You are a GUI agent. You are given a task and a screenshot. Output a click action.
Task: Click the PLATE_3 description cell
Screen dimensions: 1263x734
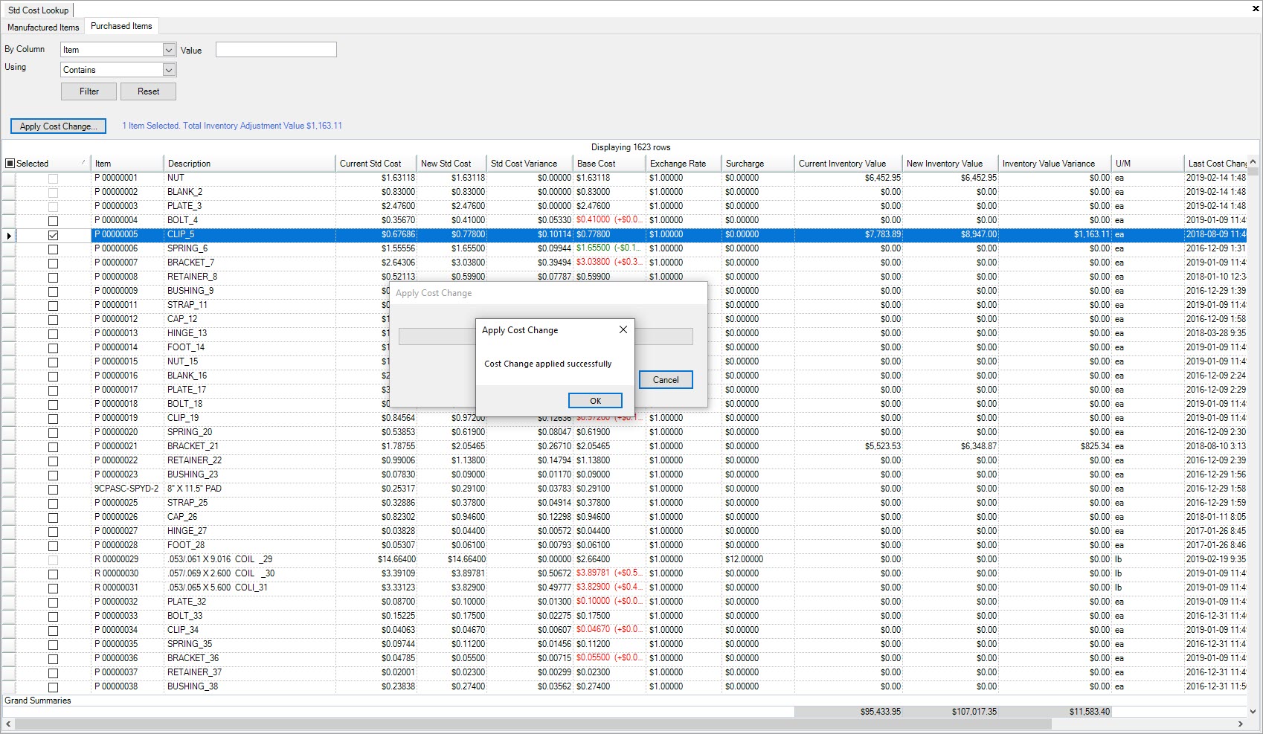(249, 207)
